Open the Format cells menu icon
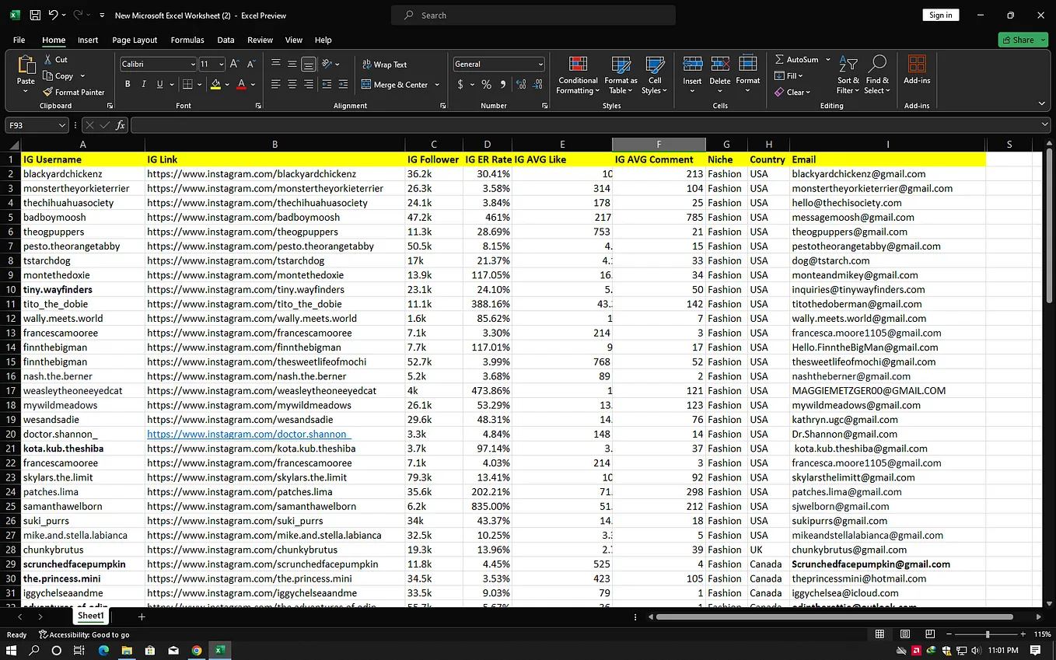Screen dimensions: 1056x660 748,65
